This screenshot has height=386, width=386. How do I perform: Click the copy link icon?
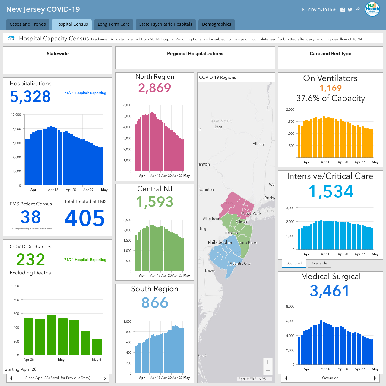358,9
